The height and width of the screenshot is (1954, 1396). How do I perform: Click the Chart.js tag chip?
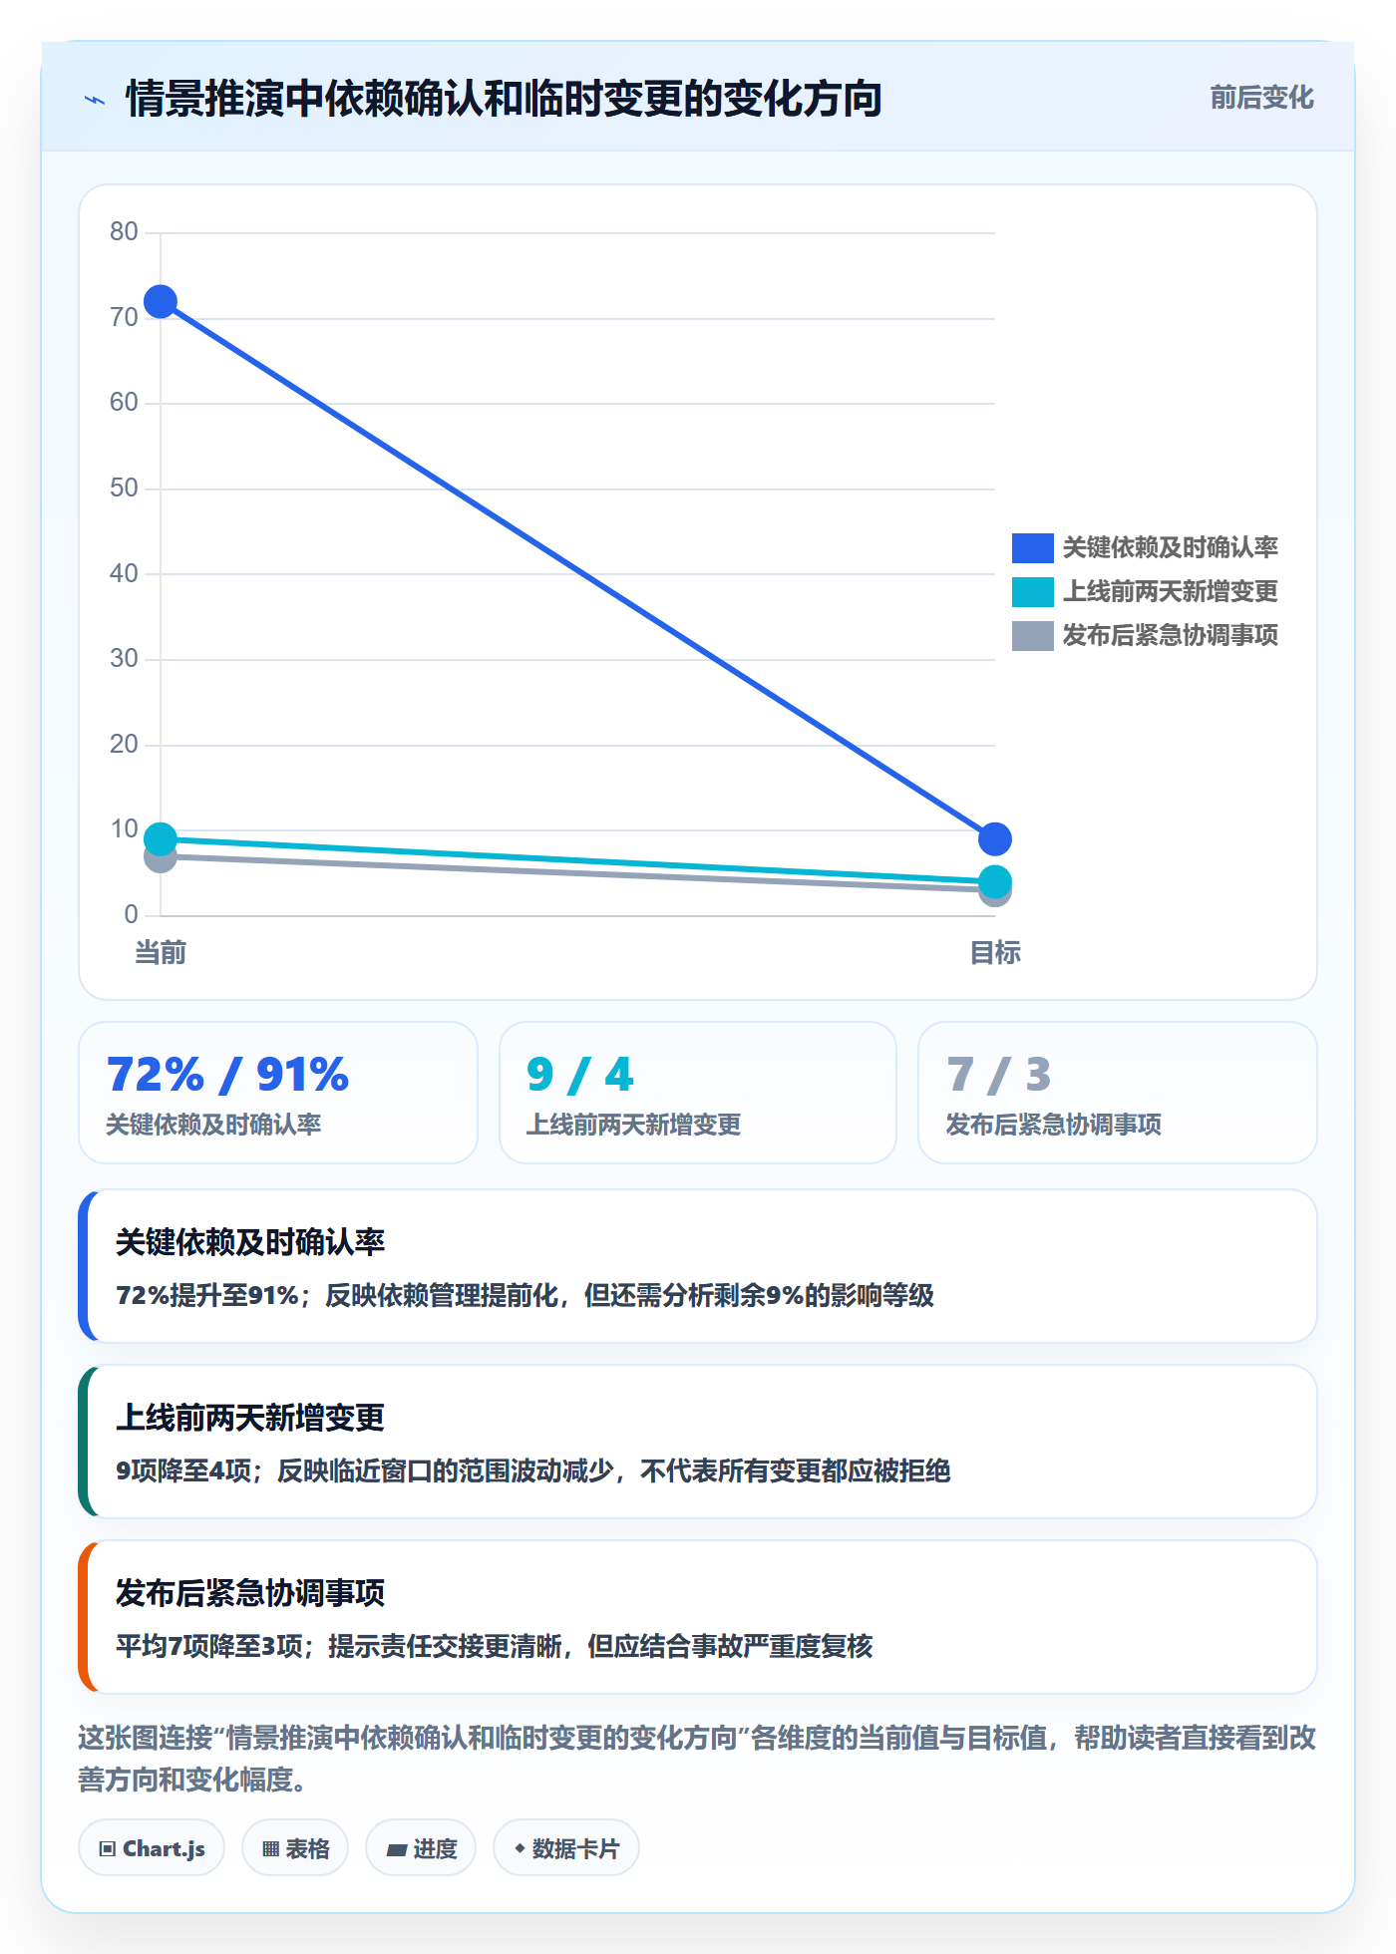coord(152,1848)
